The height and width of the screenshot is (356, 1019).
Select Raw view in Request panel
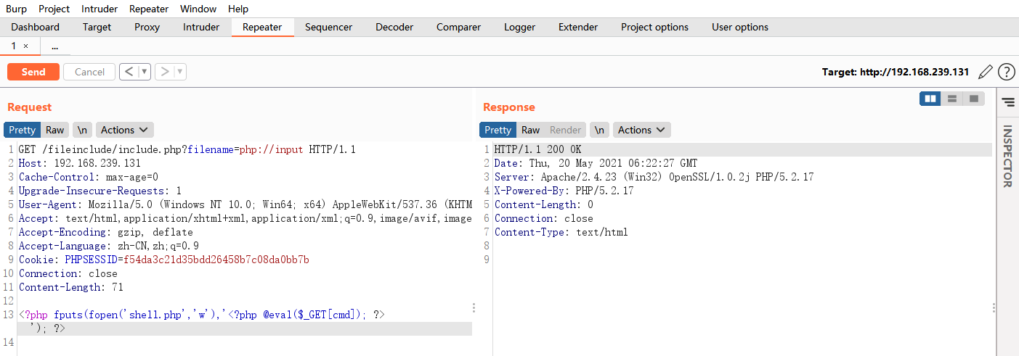coord(54,130)
